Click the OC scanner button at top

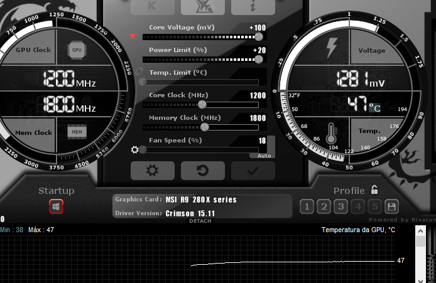coord(203,7)
